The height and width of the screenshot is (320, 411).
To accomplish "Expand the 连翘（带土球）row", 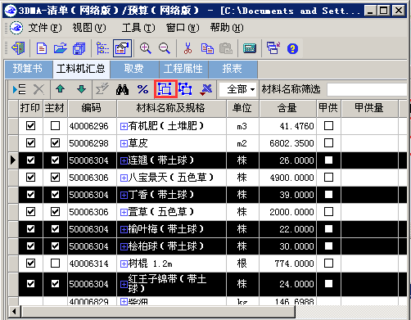I will point(124,160).
